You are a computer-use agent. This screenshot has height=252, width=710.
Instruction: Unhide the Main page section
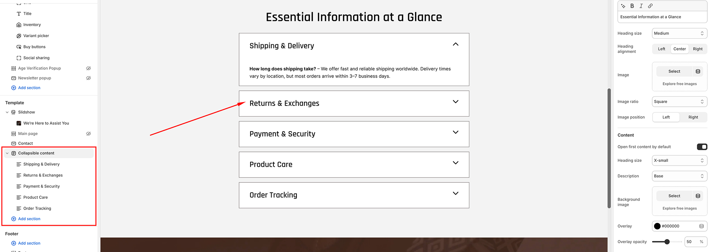pyautogui.click(x=88, y=134)
